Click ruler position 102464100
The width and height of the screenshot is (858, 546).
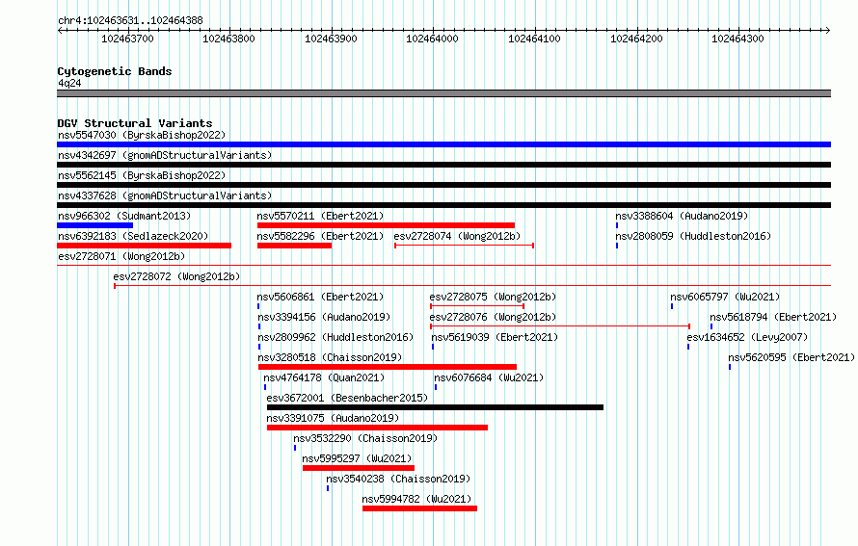[535, 39]
